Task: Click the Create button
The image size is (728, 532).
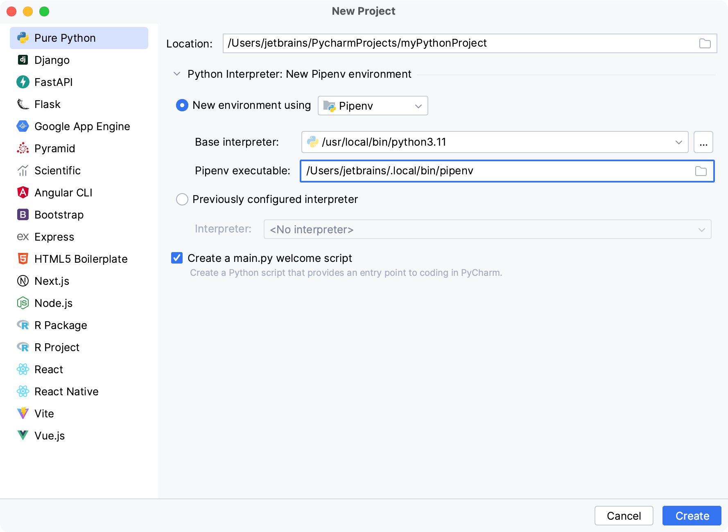Action: coord(692,516)
